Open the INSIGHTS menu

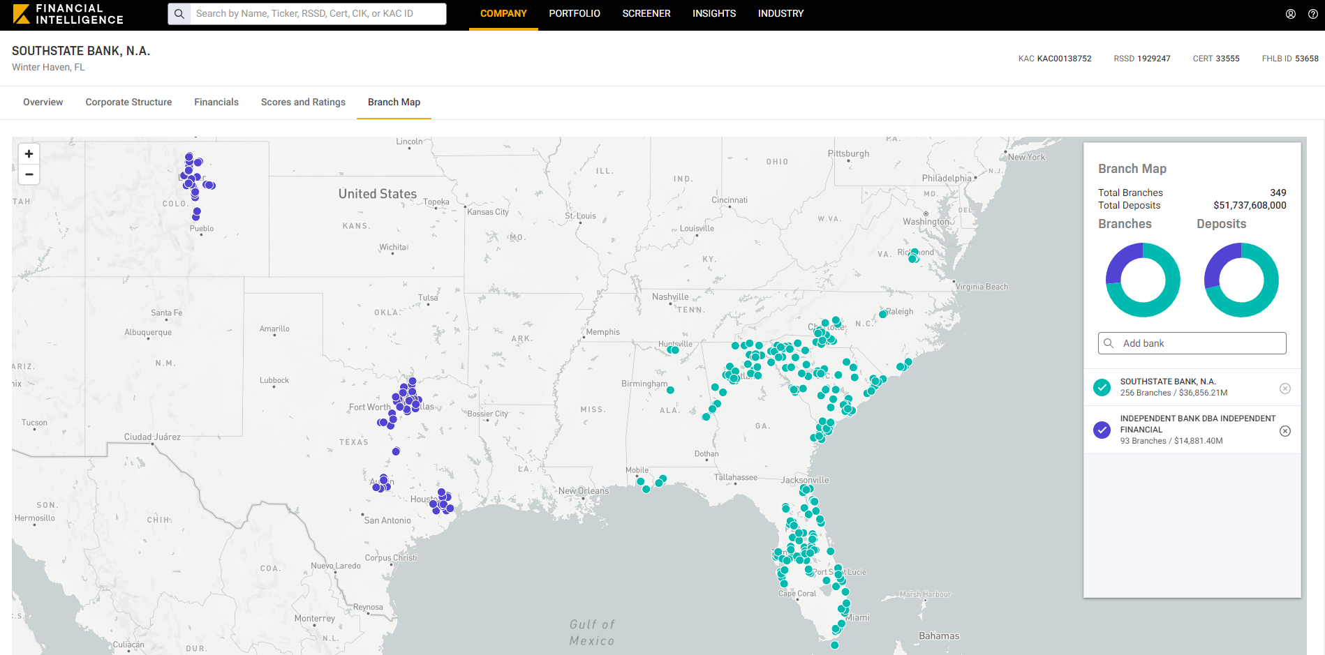(714, 14)
